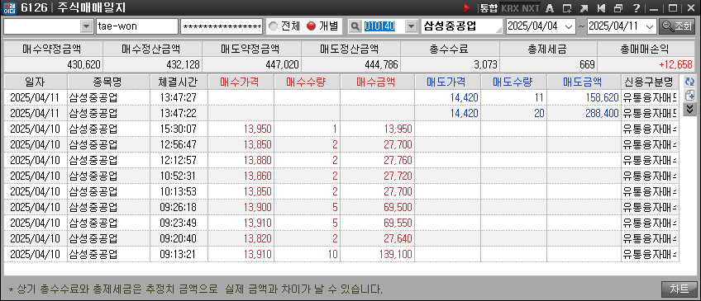Viewport: 701px width, 301px height.
Task: Click the double chevron down icon
Action: point(689,109)
